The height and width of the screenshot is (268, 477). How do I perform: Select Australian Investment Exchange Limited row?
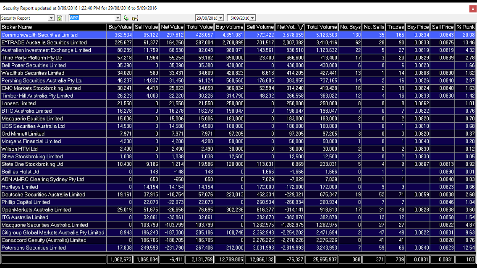tap(238, 50)
